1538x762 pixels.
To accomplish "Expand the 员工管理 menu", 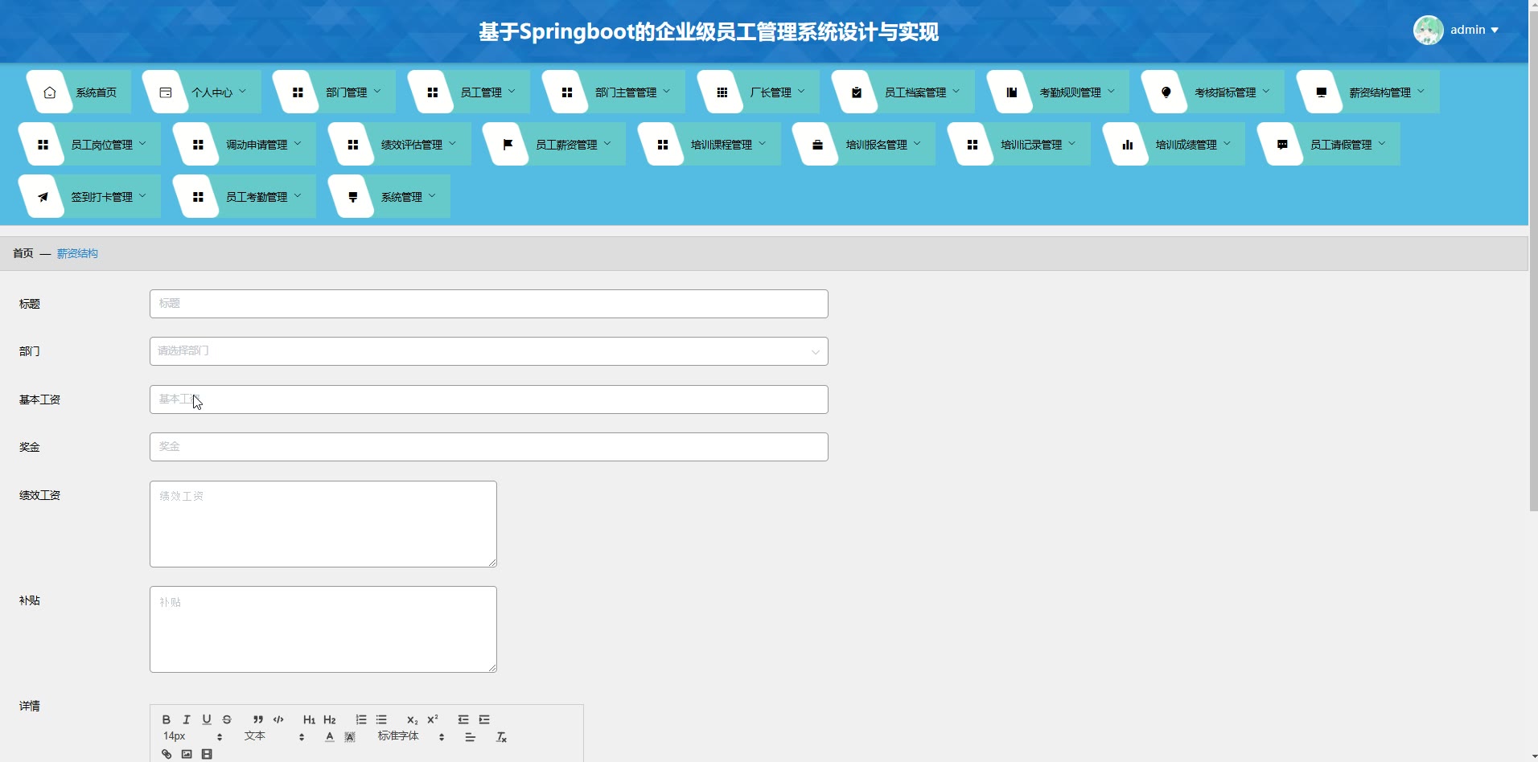I will click(468, 92).
